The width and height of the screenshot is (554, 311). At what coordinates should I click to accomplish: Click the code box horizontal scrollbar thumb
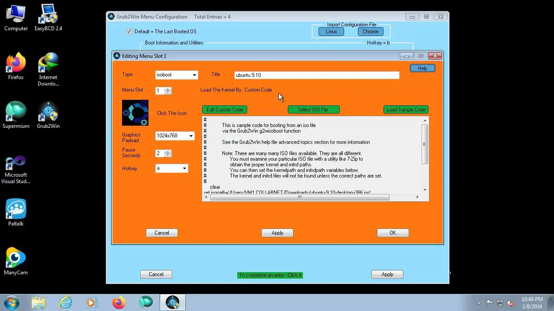[300, 197]
